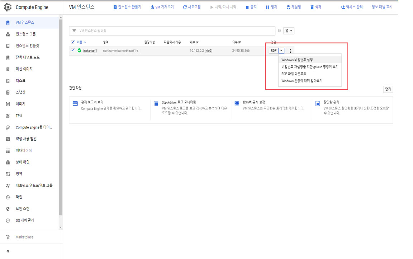Image resolution: width=413 pixels, height=259 pixels.
Task: Sort by the 이름 column header
Action: pos(81,42)
